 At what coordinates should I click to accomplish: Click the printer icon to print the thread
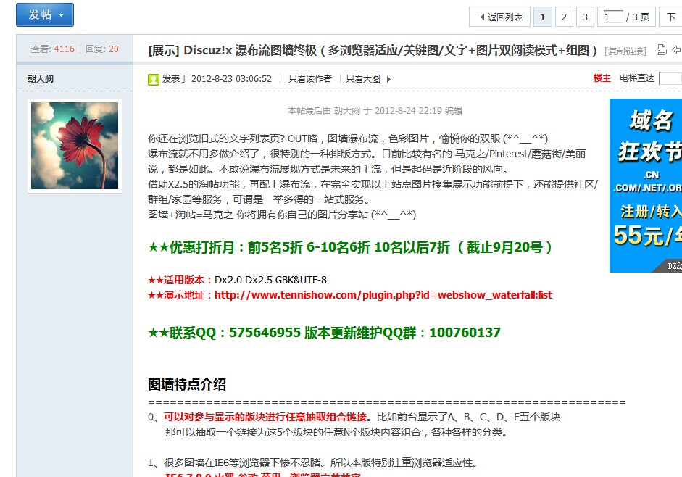[x=661, y=49]
